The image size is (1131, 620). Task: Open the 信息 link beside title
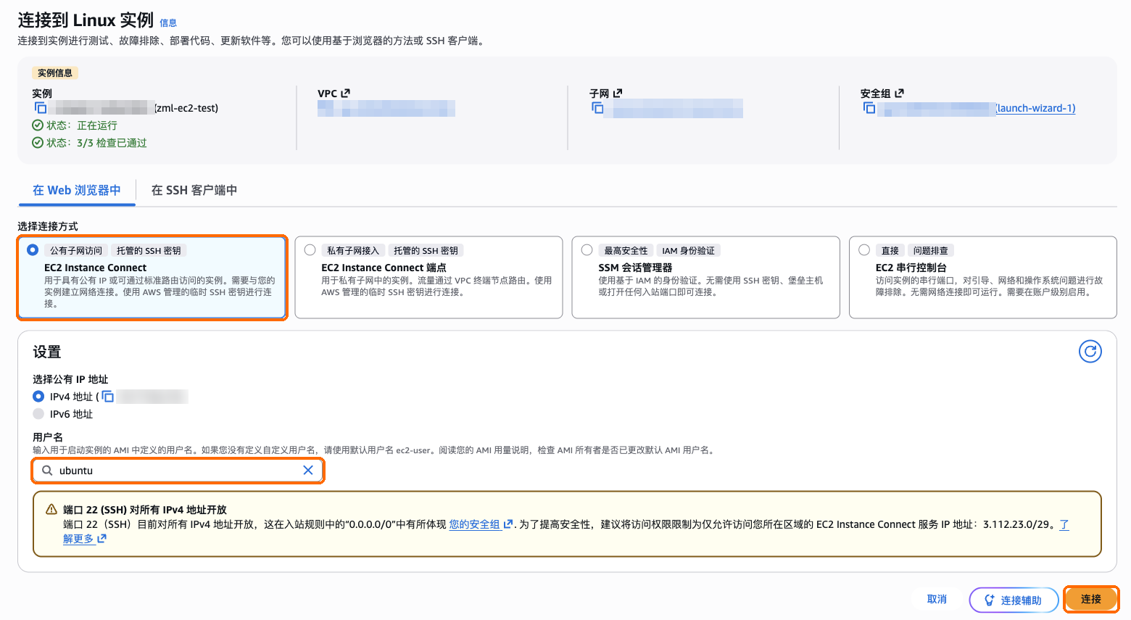point(168,22)
